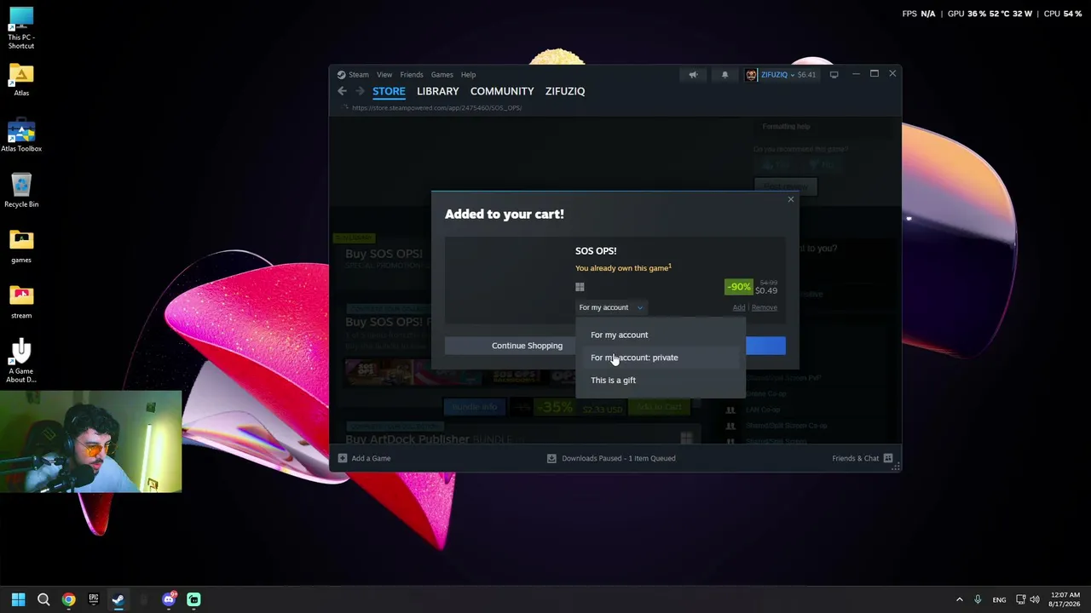Screen dimensions: 1091x613
Task: Click the Steam taskbar icon
Action: [118, 599]
